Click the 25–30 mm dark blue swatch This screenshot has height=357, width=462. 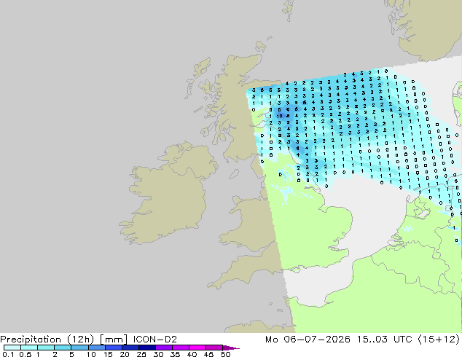[146, 348]
